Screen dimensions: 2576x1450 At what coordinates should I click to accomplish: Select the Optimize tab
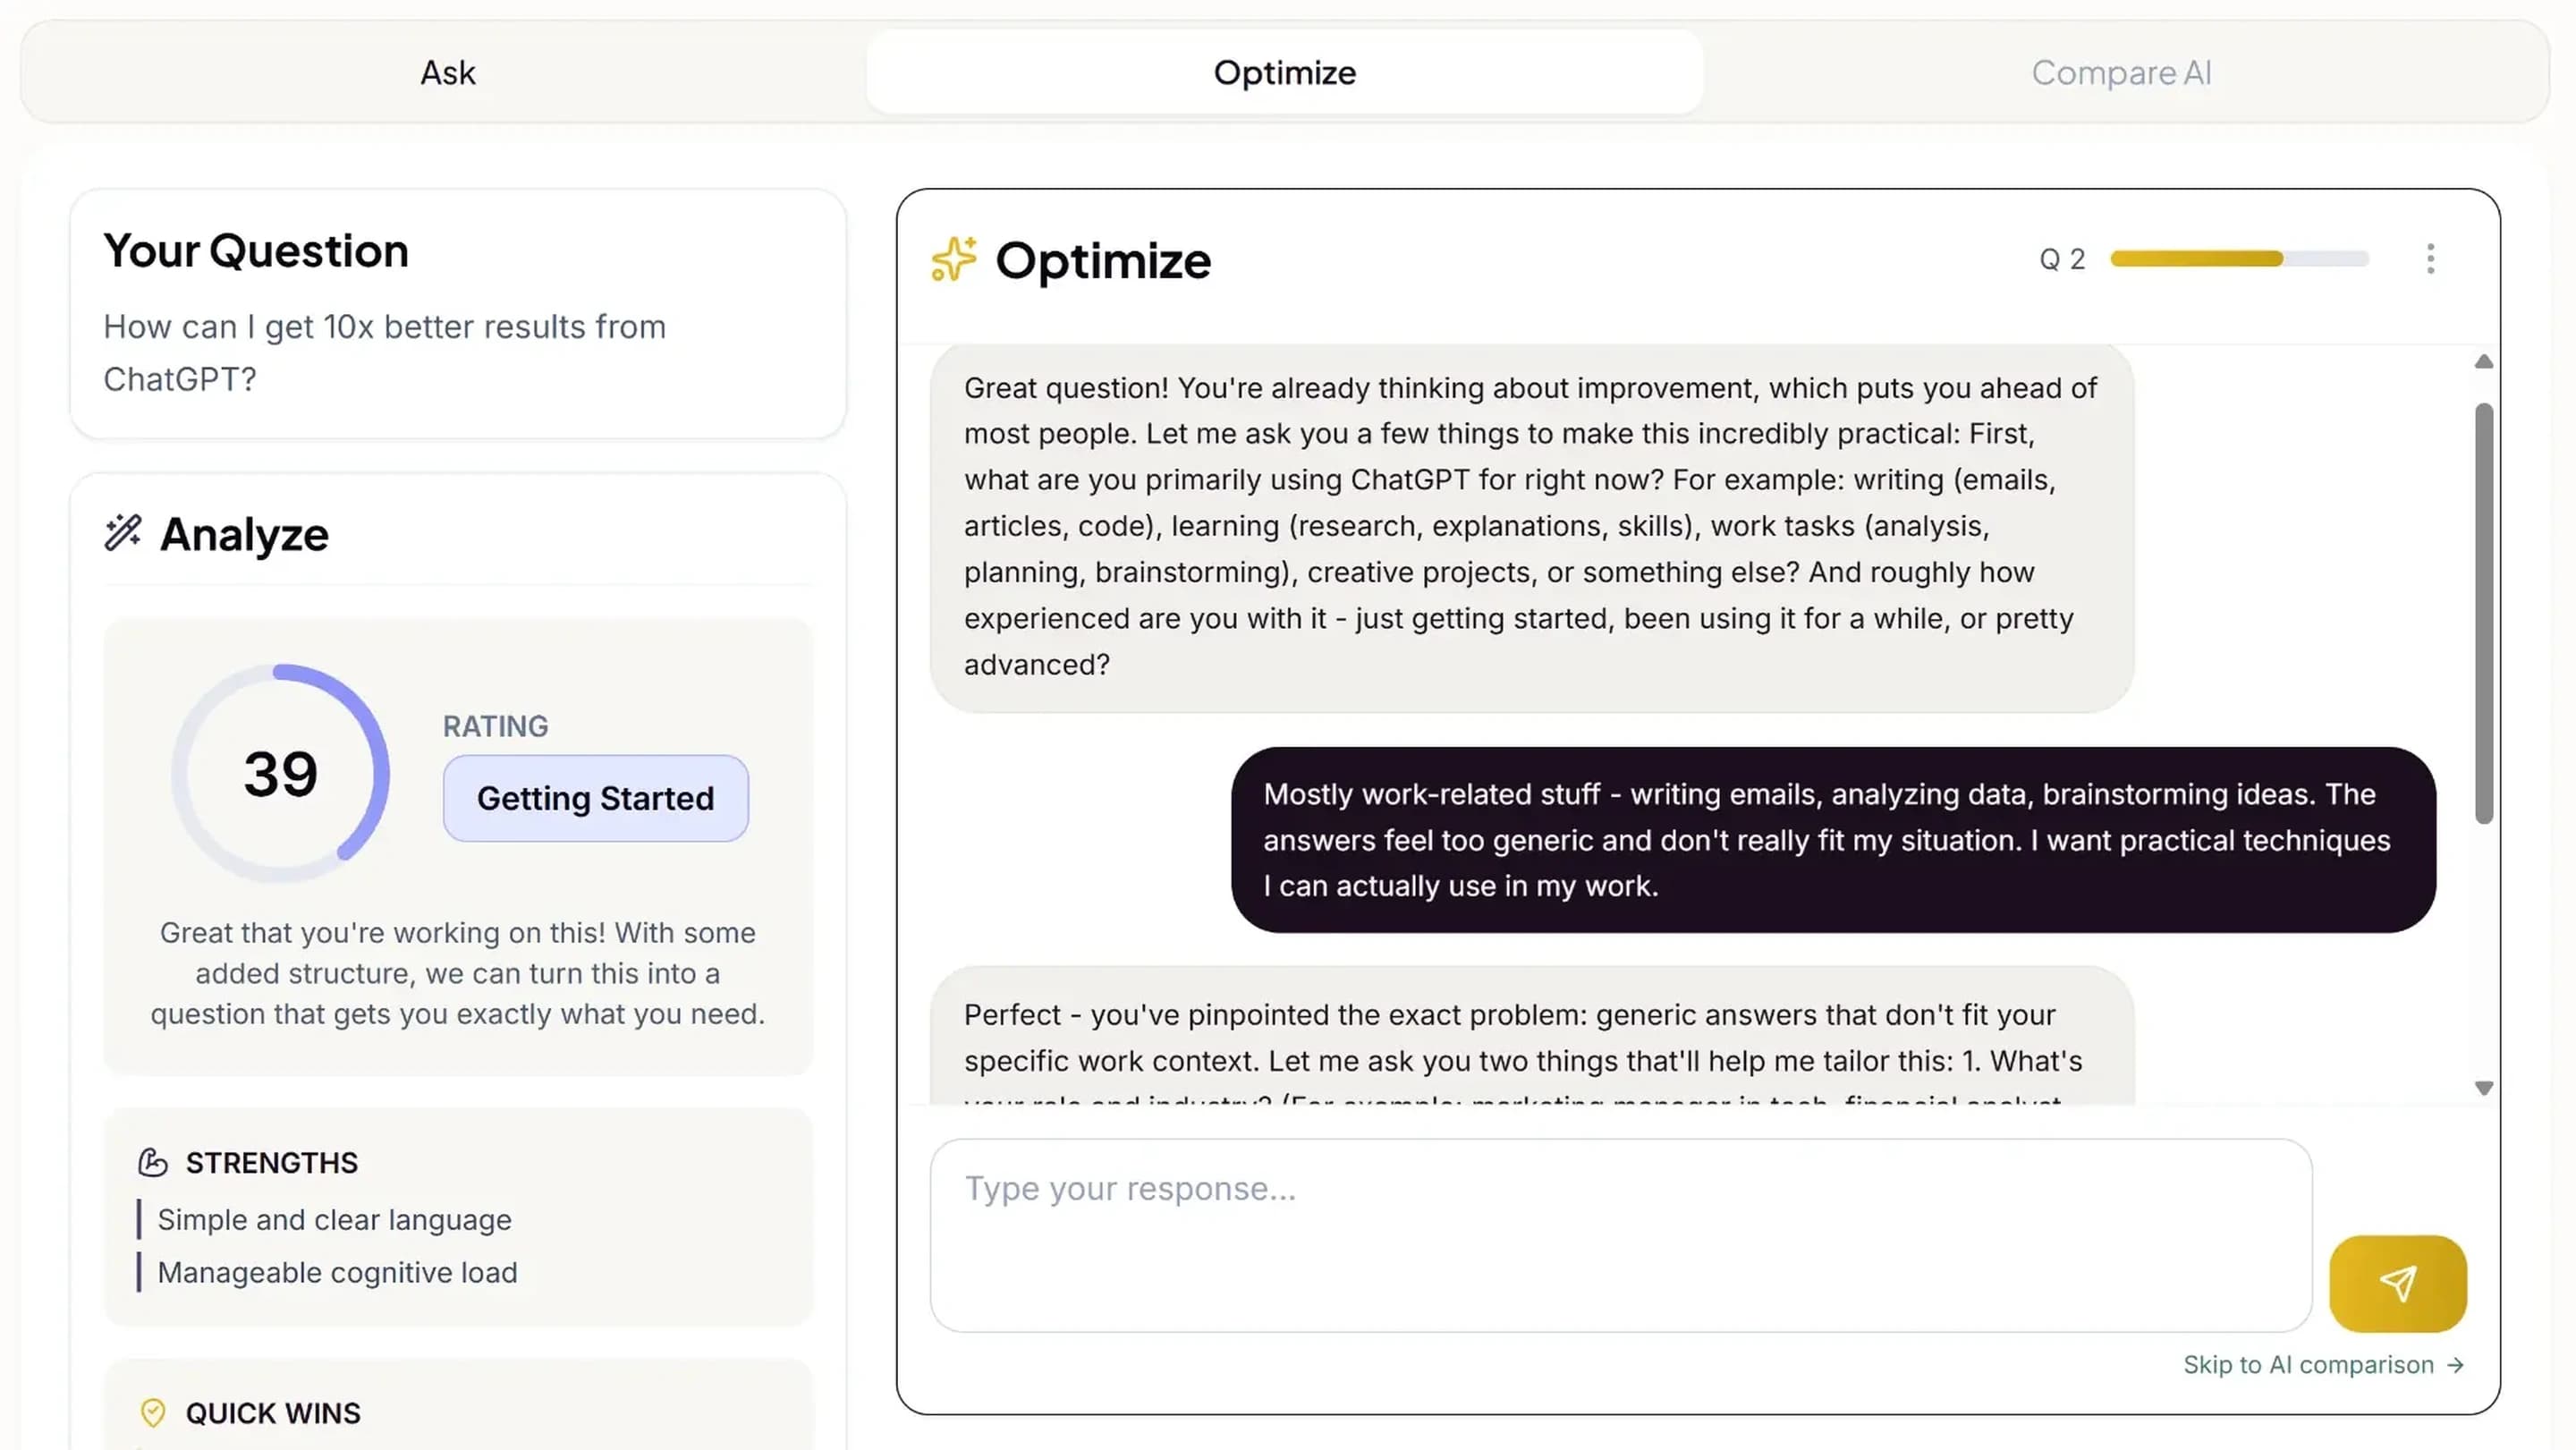click(x=1285, y=71)
